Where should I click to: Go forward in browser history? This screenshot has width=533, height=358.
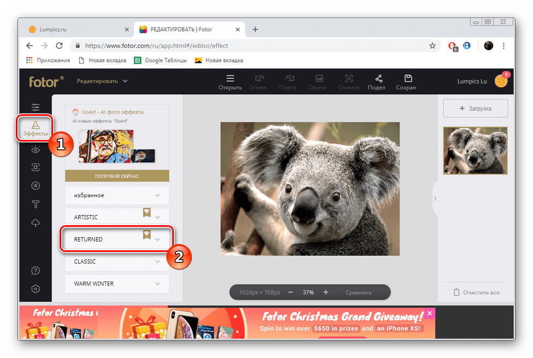44,45
